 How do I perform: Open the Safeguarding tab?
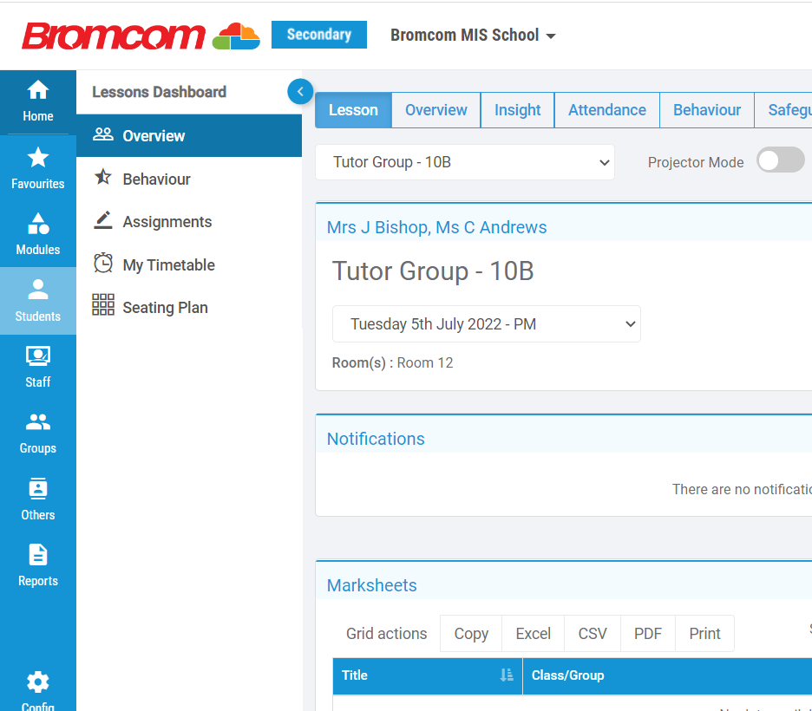click(x=783, y=110)
